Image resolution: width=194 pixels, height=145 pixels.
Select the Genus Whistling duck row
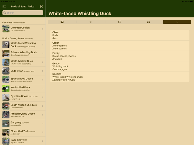coord(120,66)
